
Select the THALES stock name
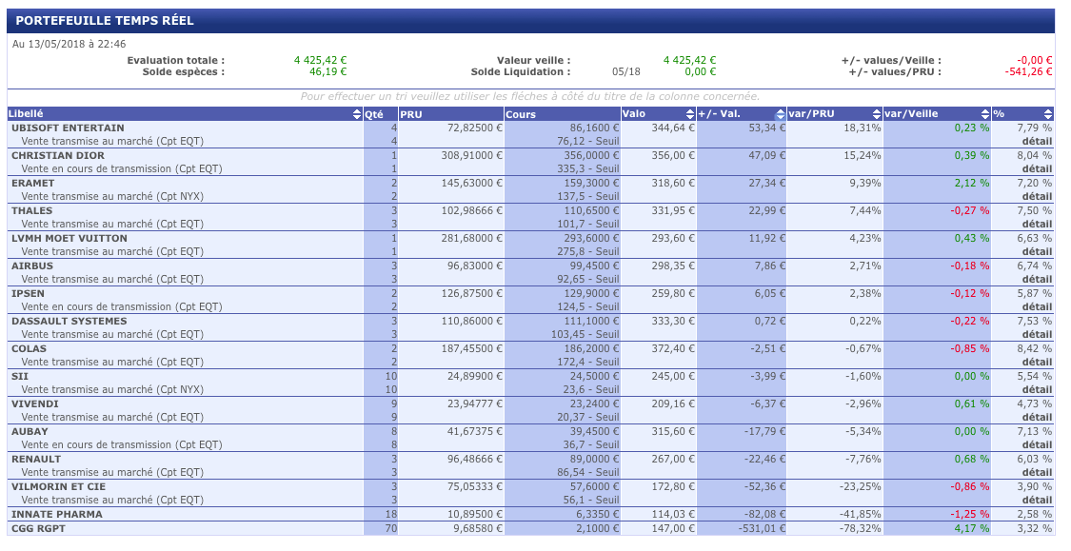click(x=31, y=211)
